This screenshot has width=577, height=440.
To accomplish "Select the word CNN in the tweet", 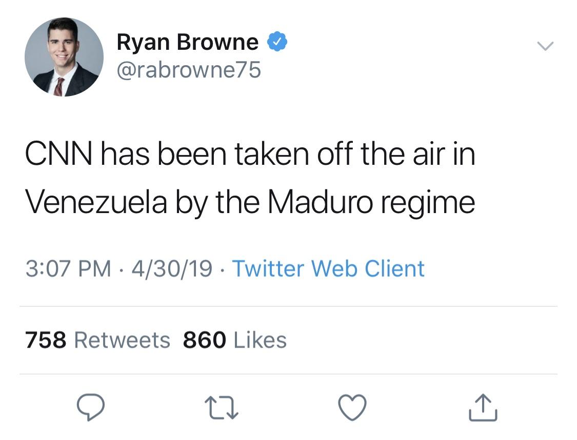I will [x=58, y=154].
